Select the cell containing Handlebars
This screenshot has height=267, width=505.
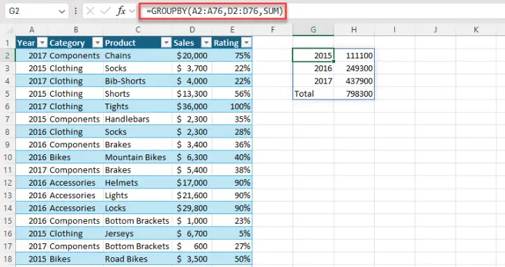tap(138, 119)
